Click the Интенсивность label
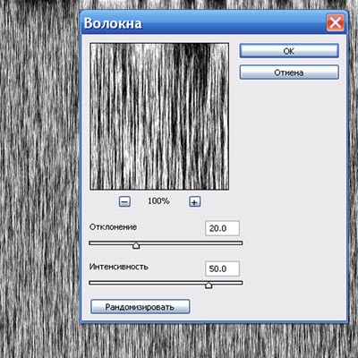This screenshot has width=358, height=358. [x=119, y=267]
